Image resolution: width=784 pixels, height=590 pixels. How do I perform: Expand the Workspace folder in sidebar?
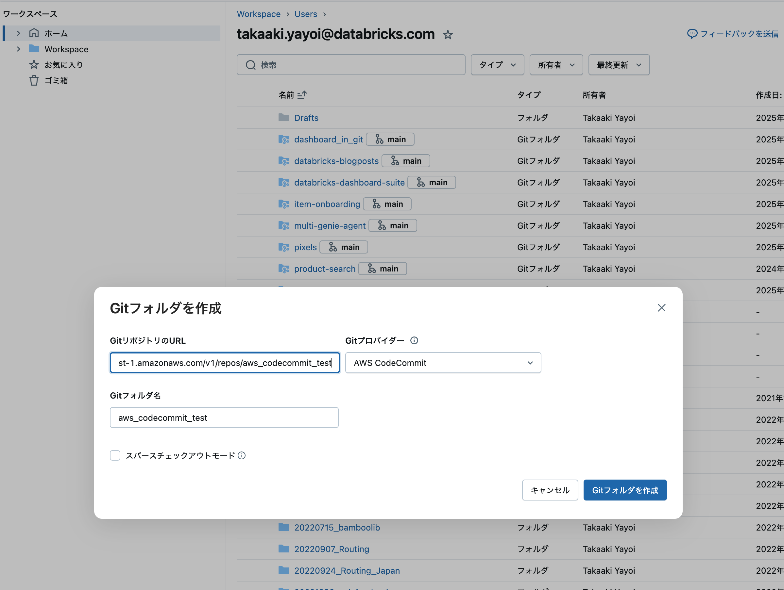click(18, 49)
